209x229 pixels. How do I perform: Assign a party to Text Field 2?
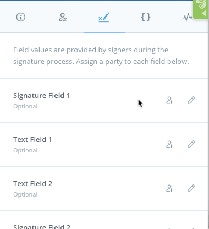coord(169,188)
